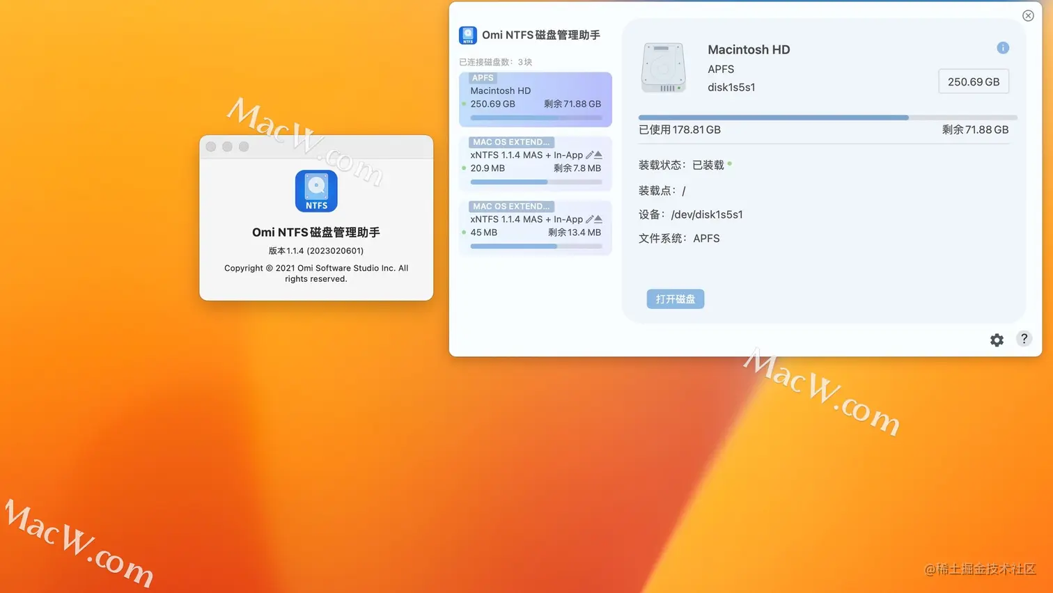This screenshot has width=1053, height=593.
Task: Open help with the question mark button
Action: coord(1024,339)
